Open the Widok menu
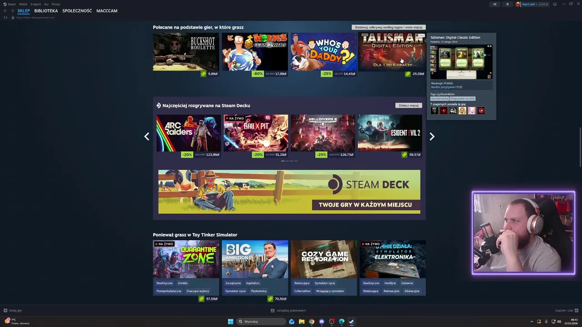The width and height of the screenshot is (582, 327). (x=23, y=4)
